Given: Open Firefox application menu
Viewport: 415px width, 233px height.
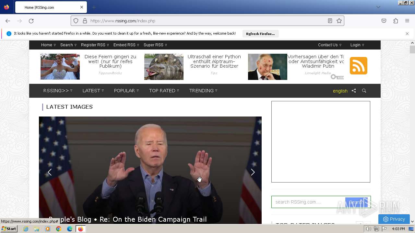Looking at the screenshot, I should (407, 21).
